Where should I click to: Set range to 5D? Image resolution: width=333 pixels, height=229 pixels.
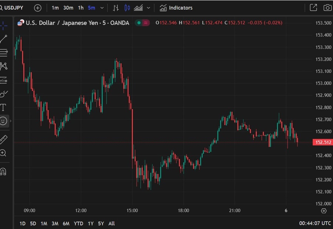[x=33, y=223]
